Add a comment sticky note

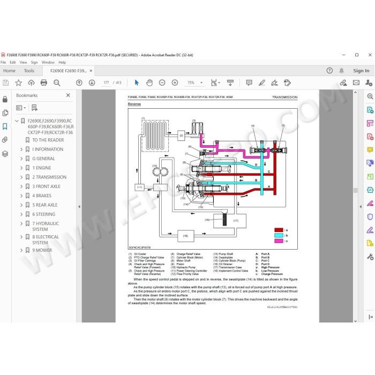[249, 82]
